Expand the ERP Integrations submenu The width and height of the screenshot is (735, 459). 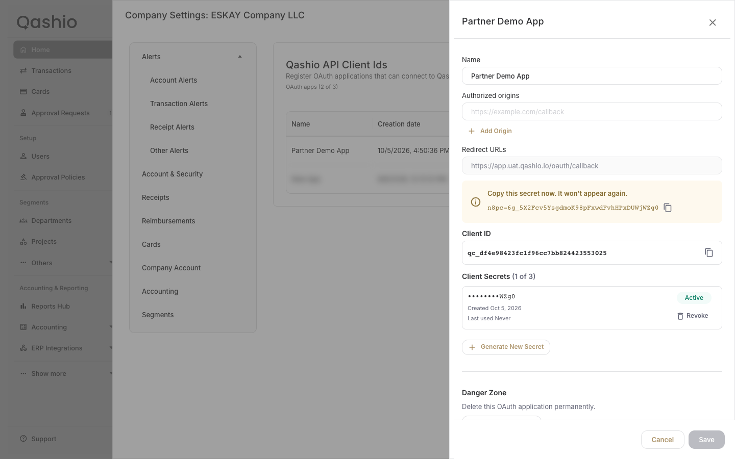pos(111,348)
